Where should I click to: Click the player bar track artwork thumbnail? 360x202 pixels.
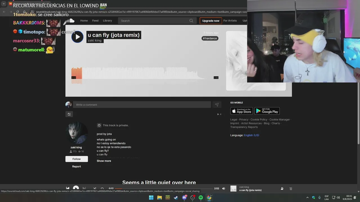pyautogui.click(x=233, y=189)
